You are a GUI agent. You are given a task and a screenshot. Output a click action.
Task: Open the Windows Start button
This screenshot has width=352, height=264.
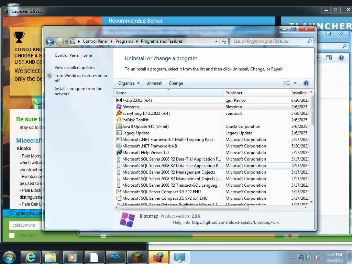(x=9, y=257)
